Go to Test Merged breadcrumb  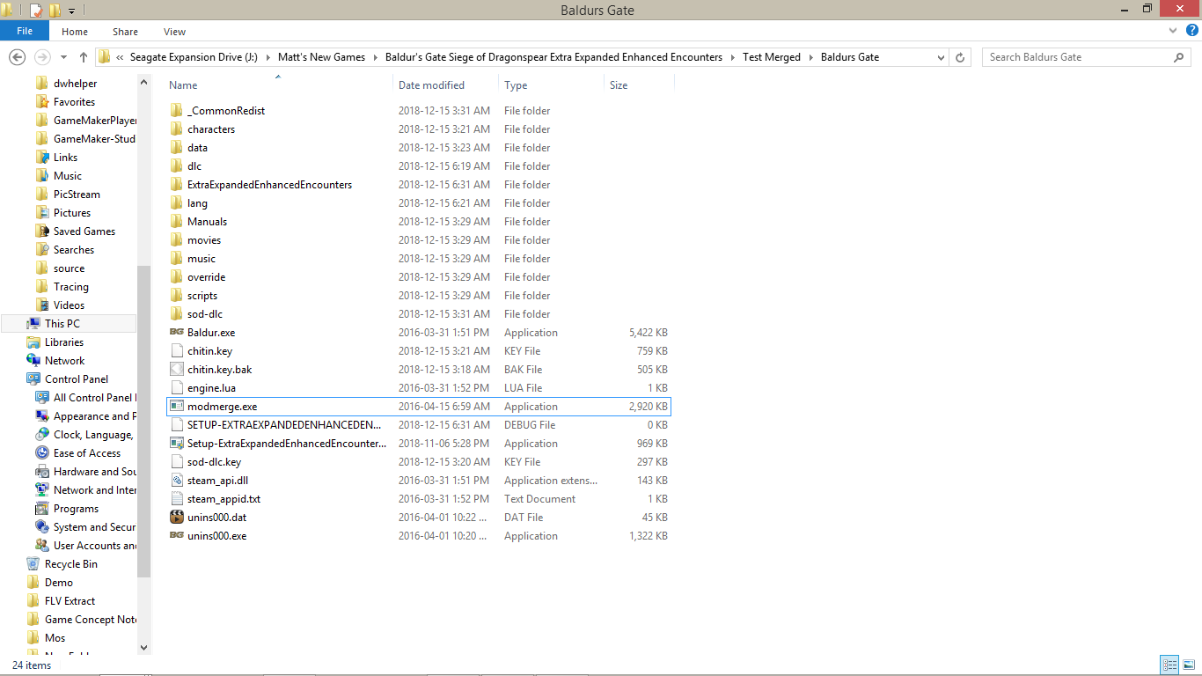pyautogui.click(x=772, y=57)
